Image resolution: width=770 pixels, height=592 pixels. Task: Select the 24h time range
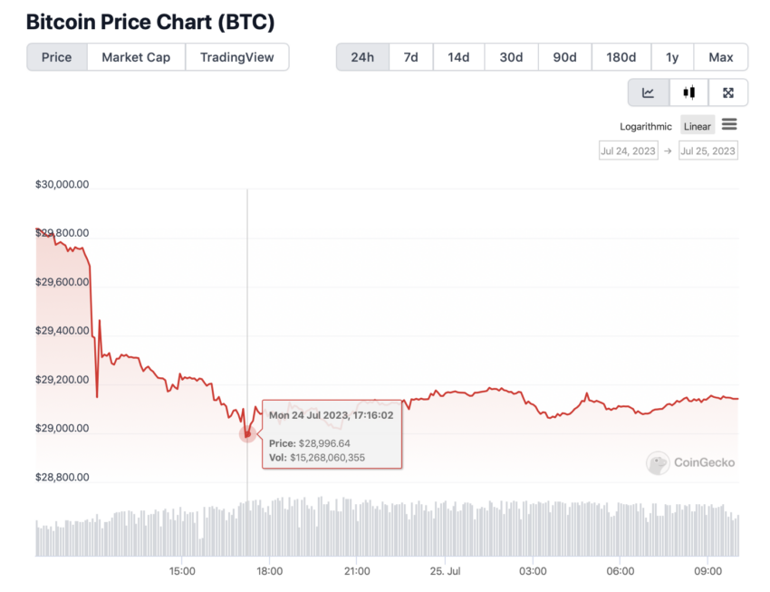[x=362, y=57]
